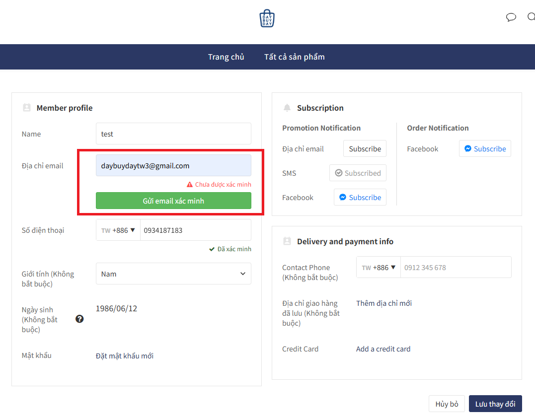Click the Add a credit card link
Screen dimensions: 535x420
click(383, 349)
